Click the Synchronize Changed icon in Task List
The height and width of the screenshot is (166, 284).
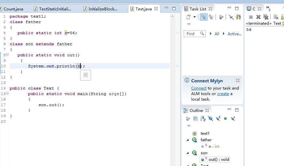point(231,17)
